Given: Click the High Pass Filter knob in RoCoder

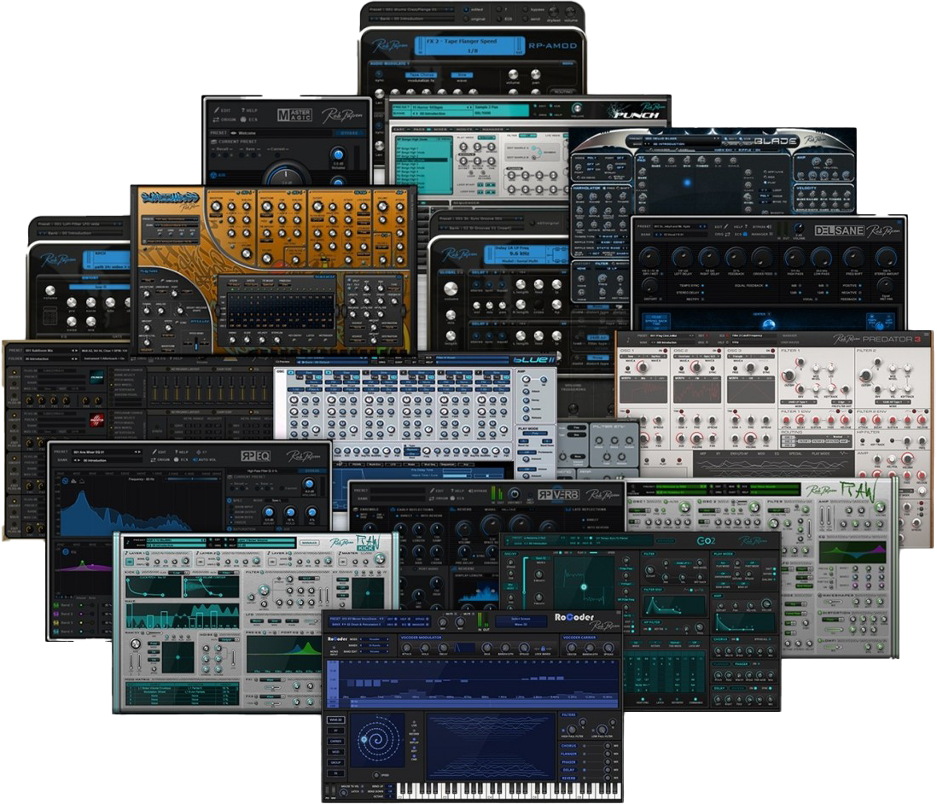Looking at the screenshot, I should point(573,730).
